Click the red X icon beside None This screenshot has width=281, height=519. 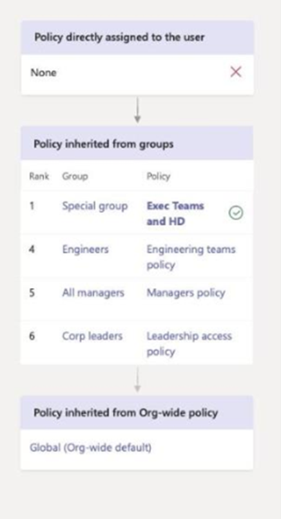[x=235, y=71]
